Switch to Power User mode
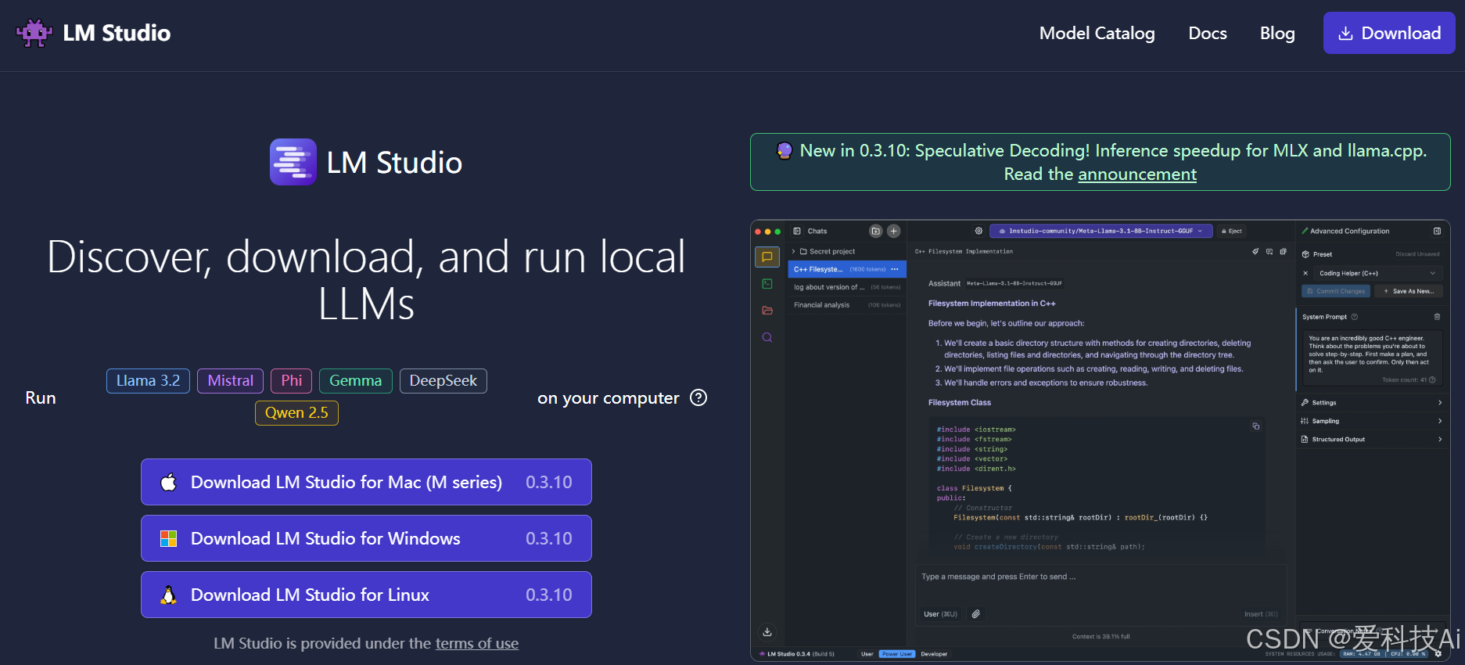 click(x=896, y=654)
